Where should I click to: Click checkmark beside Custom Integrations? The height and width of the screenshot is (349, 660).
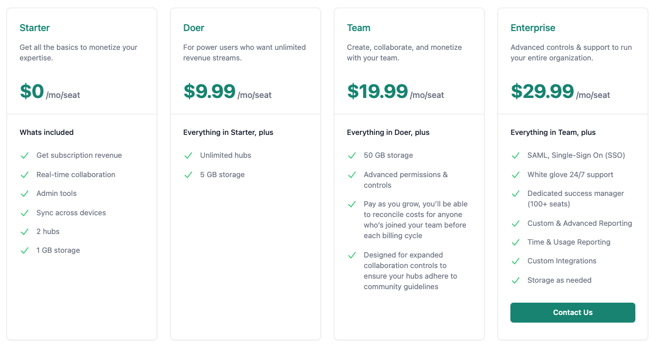pyautogui.click(x=516, y=261)
